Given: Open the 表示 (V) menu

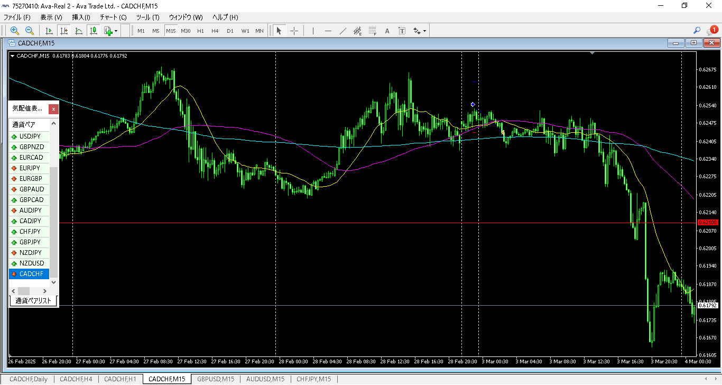Looking at the screenshot, I should 51,17.
